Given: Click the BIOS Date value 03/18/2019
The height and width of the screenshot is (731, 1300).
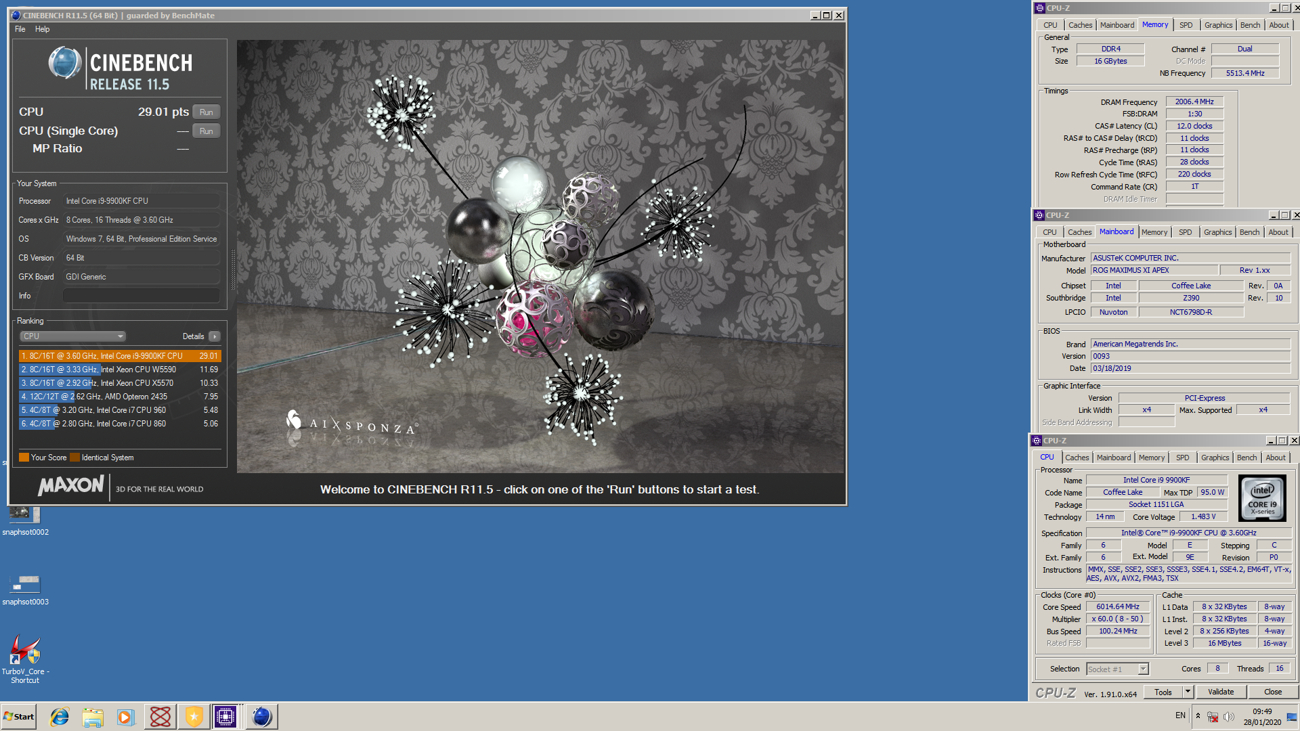Looking at the screenshot, I should point(1190,368).
